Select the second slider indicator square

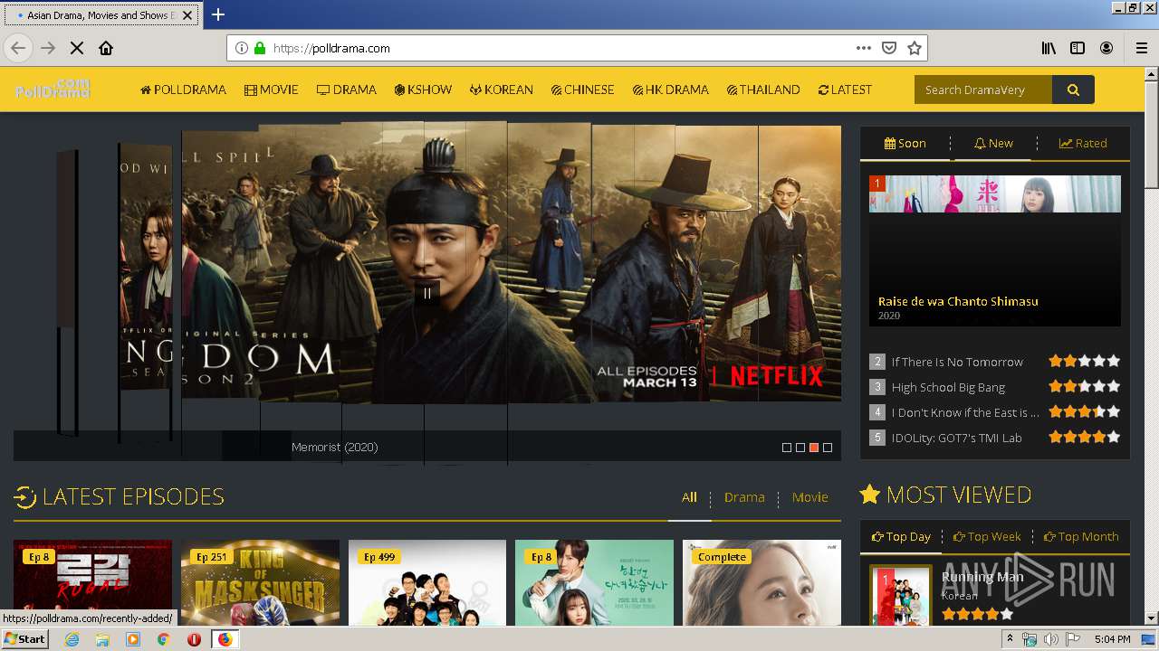[800, 448]
